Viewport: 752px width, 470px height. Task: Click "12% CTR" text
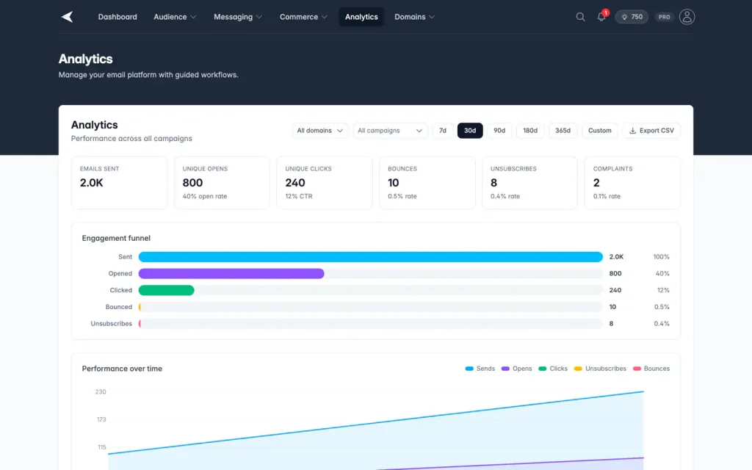299,196
